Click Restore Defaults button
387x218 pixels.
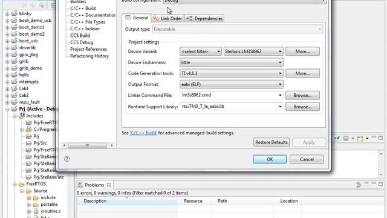click(272, 142)
